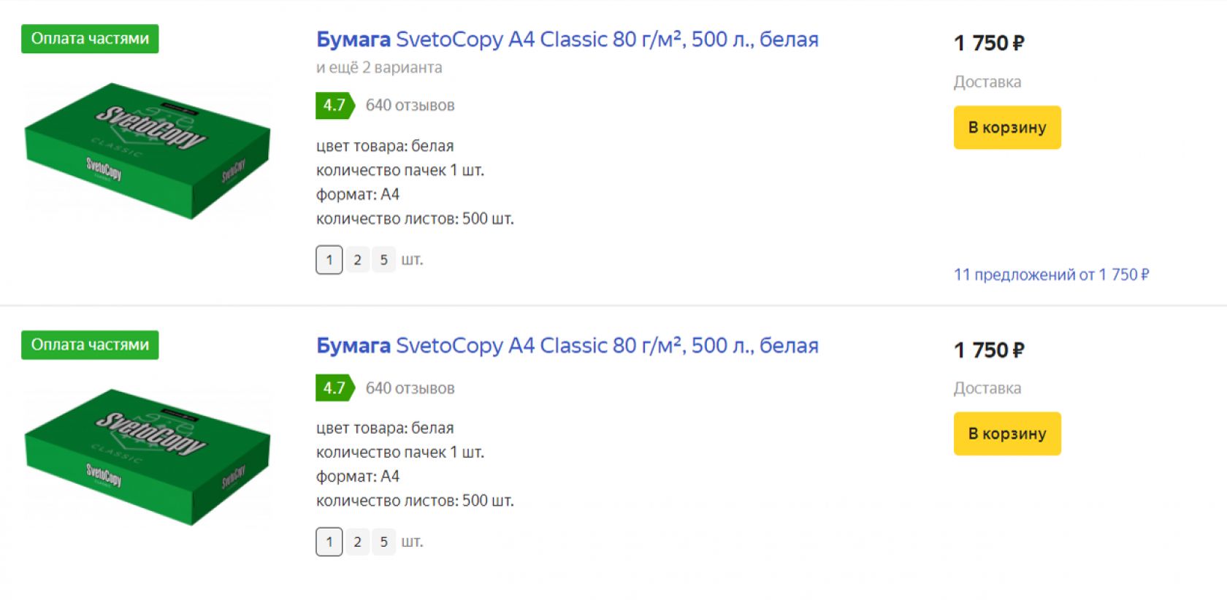The height and width of the screenshot is (600, 1227).
Task: Open "11 предложений от 1 750 ₽" offers link
Action: (1051, 275)
